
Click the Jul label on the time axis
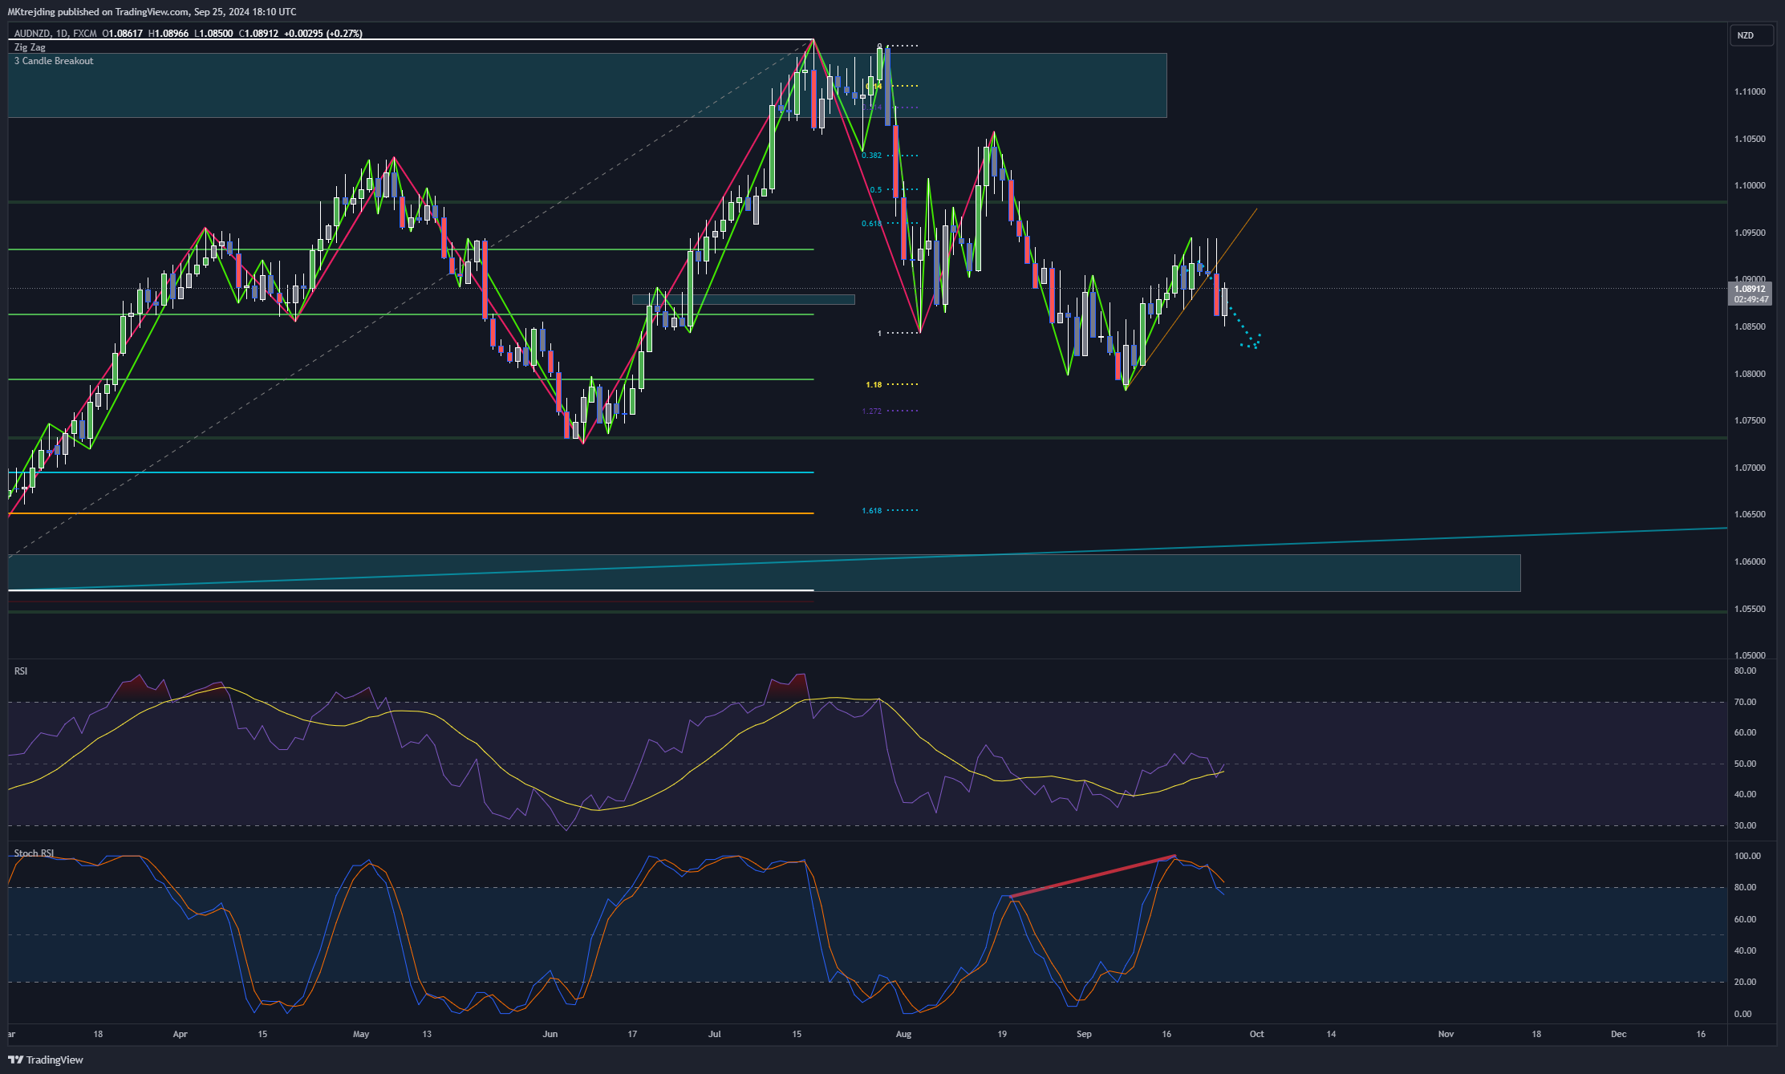714,1034
